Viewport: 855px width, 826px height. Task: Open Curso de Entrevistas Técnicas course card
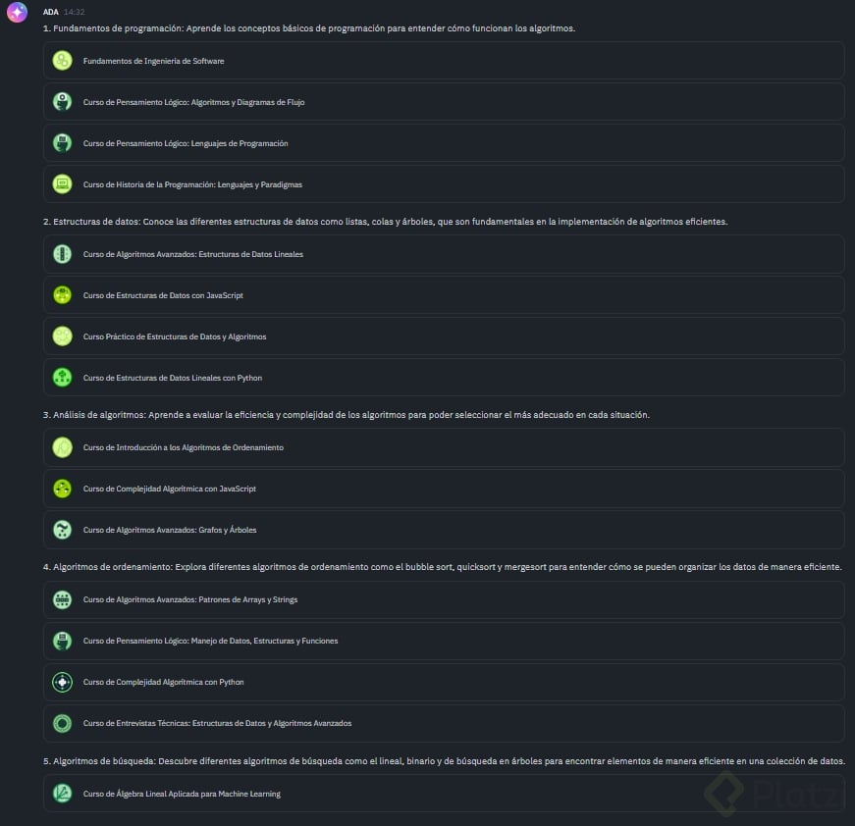point(217,723)
